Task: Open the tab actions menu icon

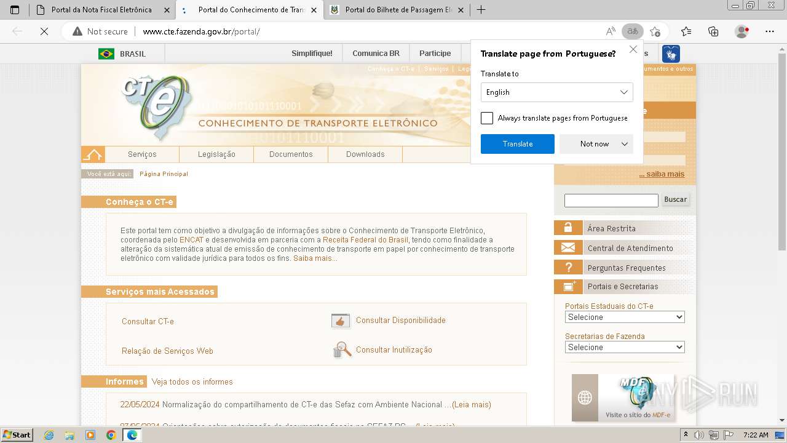Action: tap(15, 10)
